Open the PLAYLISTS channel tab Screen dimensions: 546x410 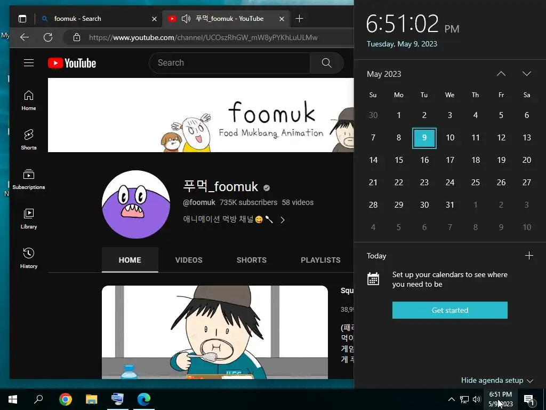point(320,260)
